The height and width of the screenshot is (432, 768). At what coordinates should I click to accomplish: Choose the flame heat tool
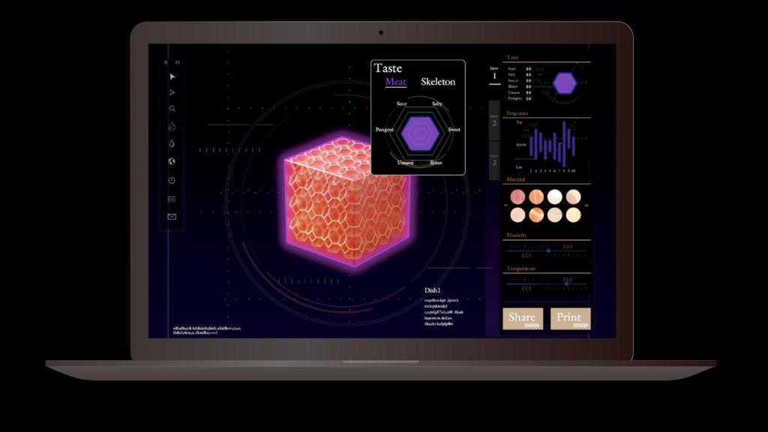pos(172,126)
